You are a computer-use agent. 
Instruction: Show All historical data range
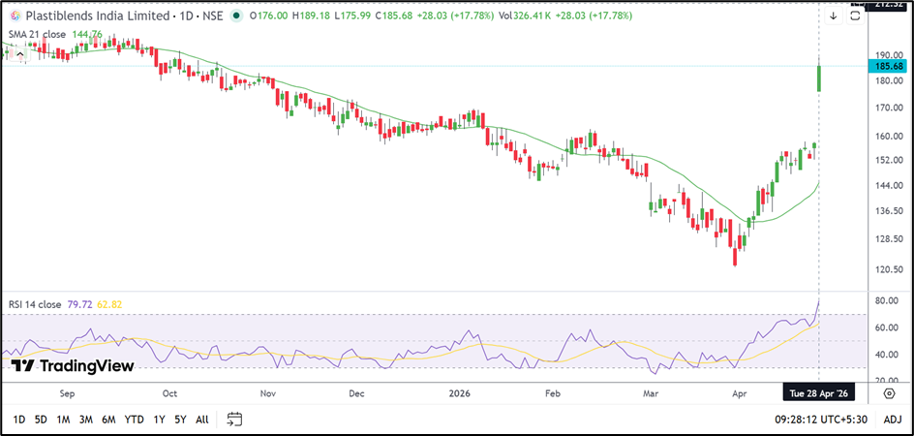201,420
